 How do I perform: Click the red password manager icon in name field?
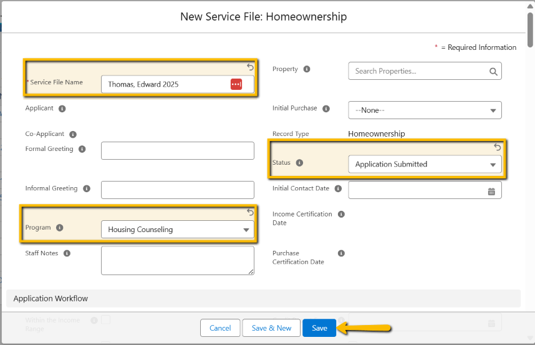click(x=236, y=84)
